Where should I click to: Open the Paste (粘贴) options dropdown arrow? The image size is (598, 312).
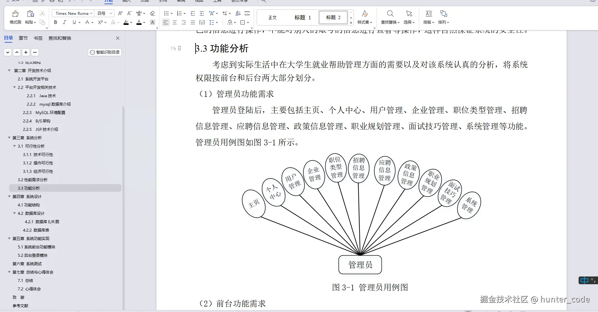coord(35,22)
